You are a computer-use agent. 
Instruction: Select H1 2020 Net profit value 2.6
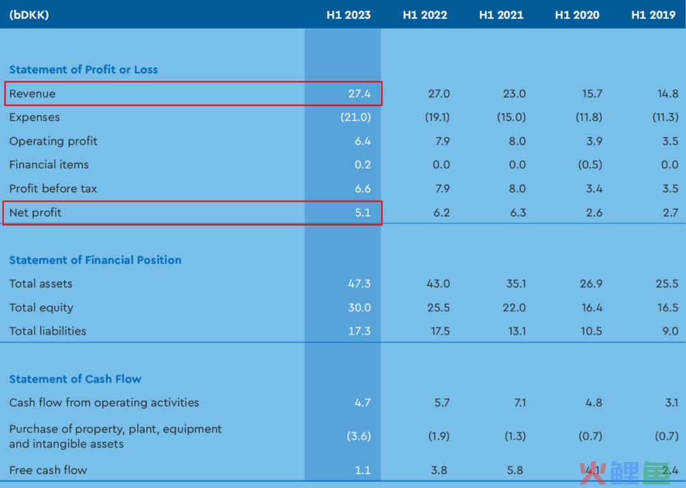(595, 213)
